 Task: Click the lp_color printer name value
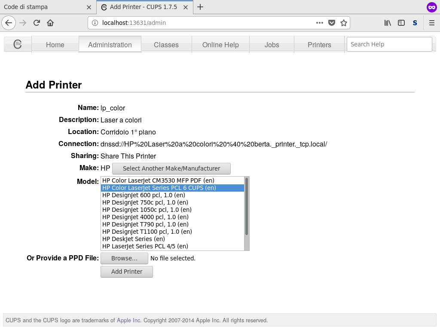(113, 108)
